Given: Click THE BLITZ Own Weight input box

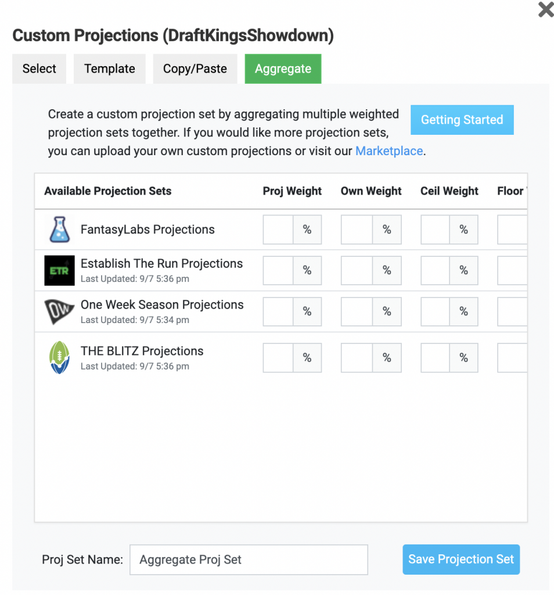Looking at the screenshot, I should coord(357,358).
